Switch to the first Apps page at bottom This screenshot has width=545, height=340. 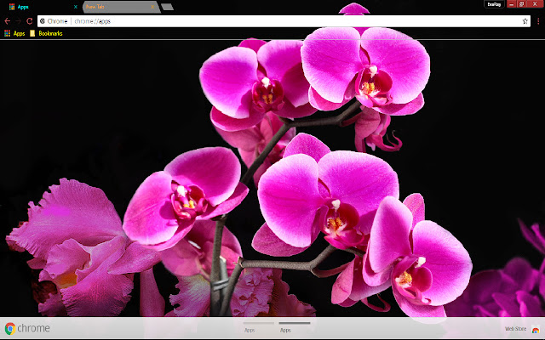click(250, 328)
